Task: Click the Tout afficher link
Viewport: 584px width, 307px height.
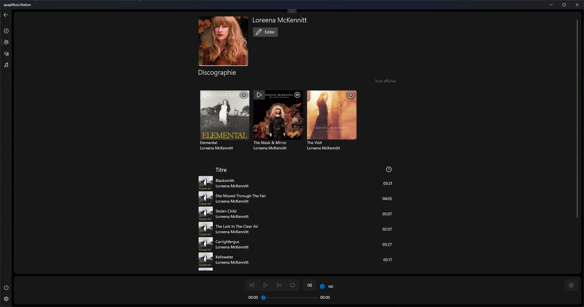Action: click(385, 81)
